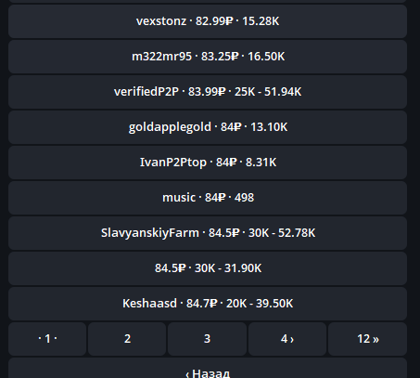Open the offer priced 83.25₽
This screenshot has height=378, width=420.
click(x=208, y=57)
